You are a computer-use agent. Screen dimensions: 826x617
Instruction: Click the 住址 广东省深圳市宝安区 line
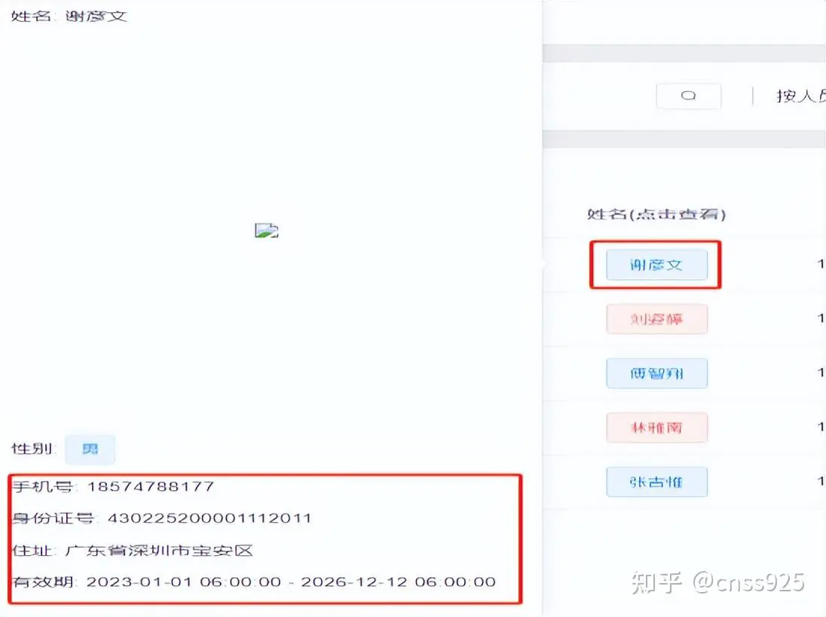click(133, 551)
